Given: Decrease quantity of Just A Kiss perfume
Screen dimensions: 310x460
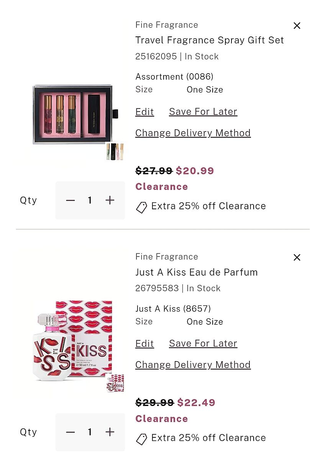Looking at the screenshot, I should [x=71, y=432].
